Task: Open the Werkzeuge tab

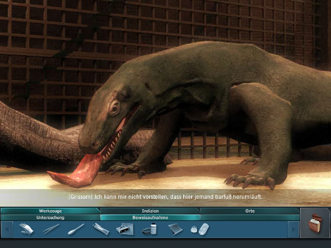Action: click(x=51, y=211)
